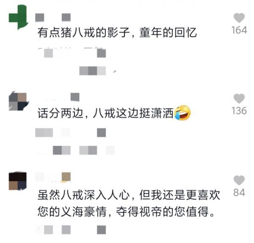Click the 84 like count
This screenshot has width=254, height=243.
239,193
